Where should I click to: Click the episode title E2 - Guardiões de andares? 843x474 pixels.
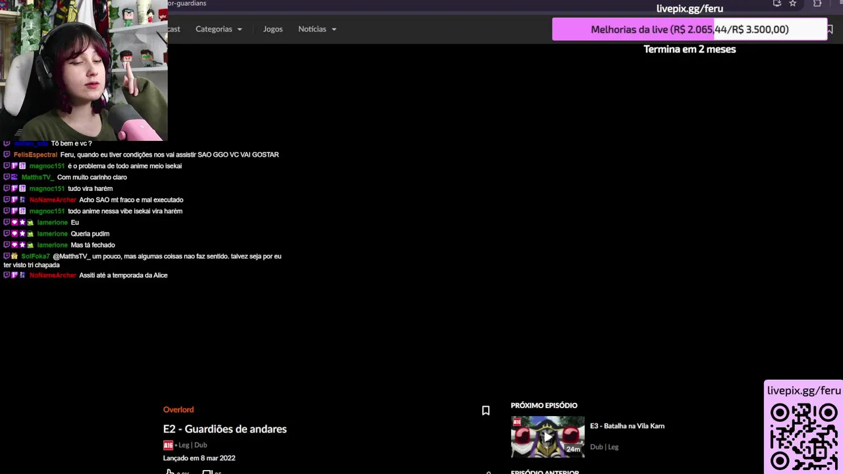(x=225, y=429)
